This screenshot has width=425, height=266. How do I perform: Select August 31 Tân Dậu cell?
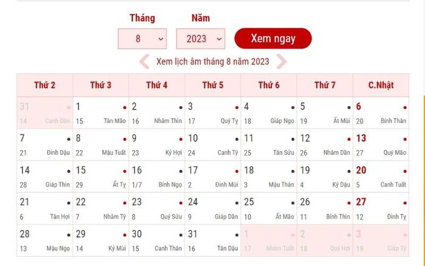[x=212, y=240]
